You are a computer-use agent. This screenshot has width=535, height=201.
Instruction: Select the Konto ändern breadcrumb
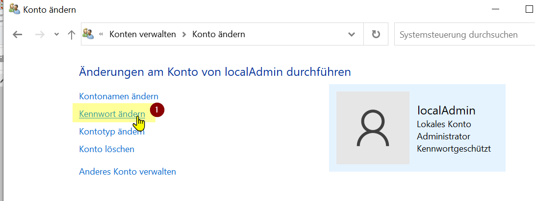pyautogui.click(x=218, y=35)
